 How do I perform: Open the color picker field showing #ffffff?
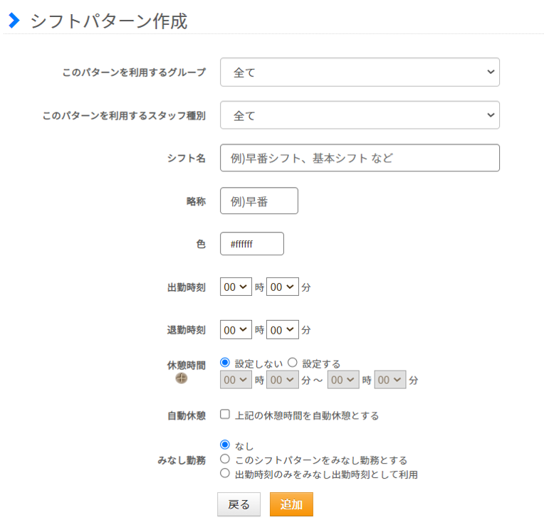[x=252, y=244]
